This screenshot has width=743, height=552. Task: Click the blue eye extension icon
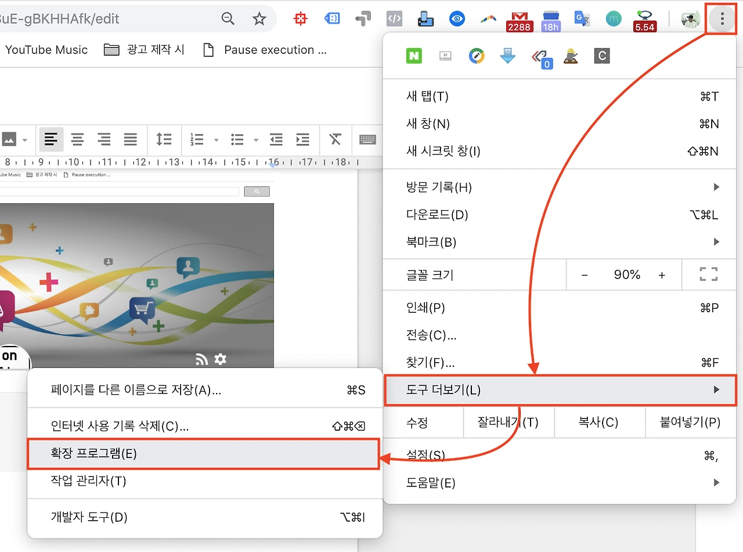click(x=457, y=19)
